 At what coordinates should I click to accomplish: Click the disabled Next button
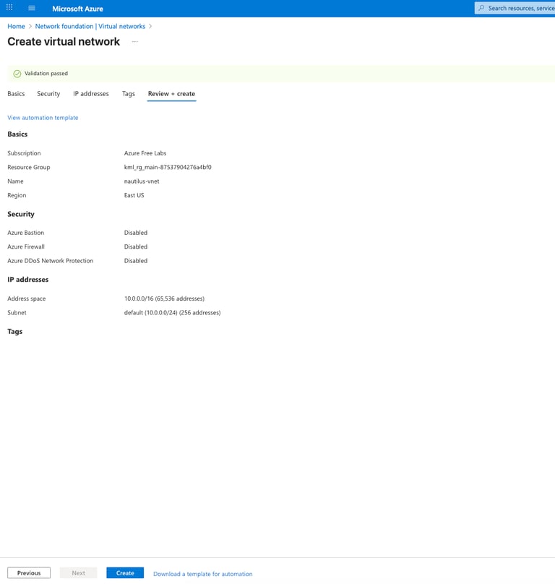(x=79, y=573)
